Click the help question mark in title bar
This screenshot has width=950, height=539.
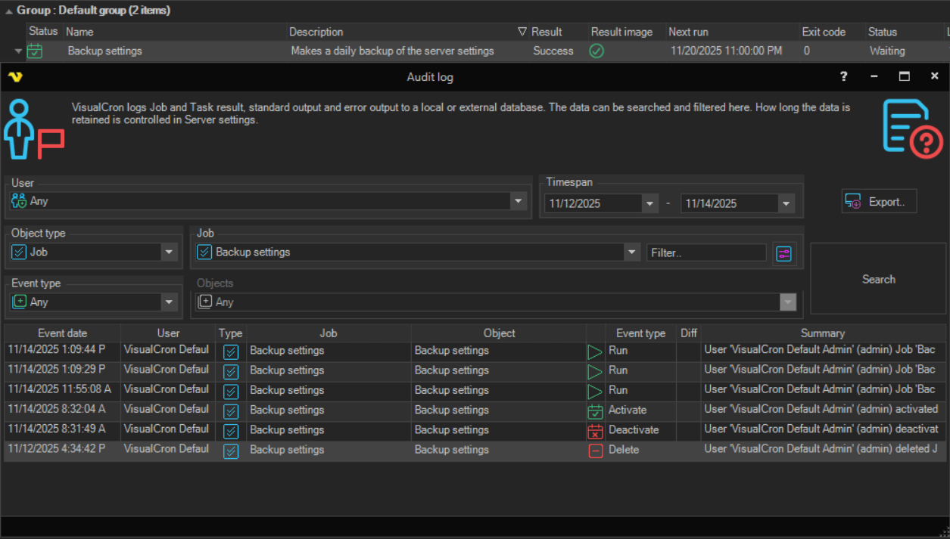point(843,76)
